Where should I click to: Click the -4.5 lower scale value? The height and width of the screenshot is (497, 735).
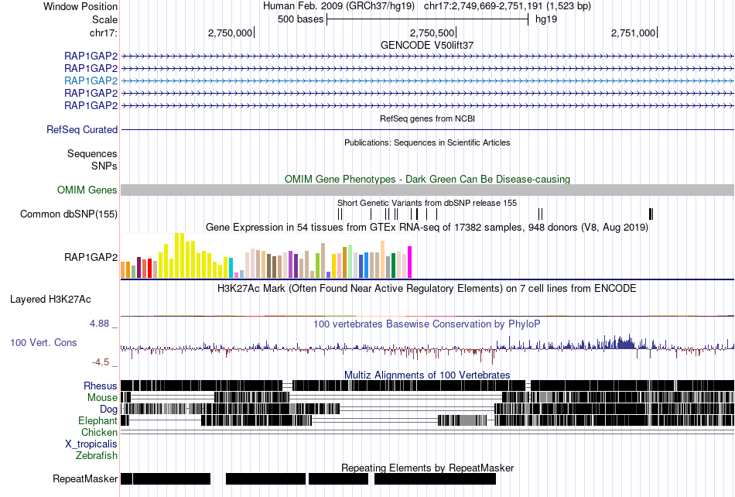[x=101, y=362]
